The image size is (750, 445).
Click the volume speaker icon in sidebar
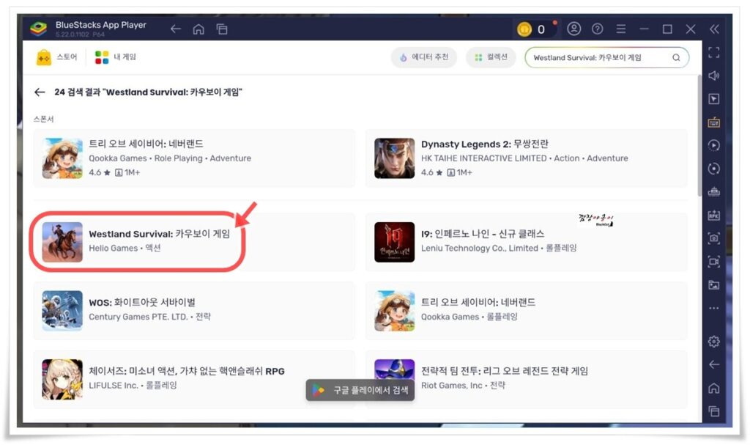[x=713, y=76]
